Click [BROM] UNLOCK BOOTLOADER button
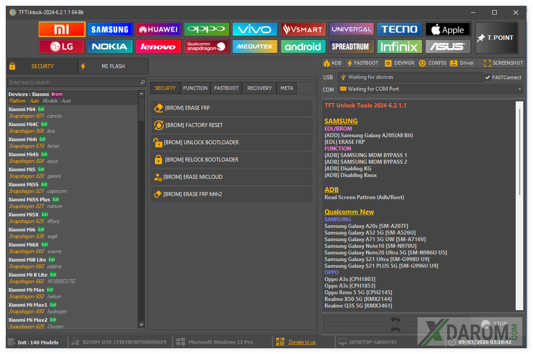 click(232, 142)
